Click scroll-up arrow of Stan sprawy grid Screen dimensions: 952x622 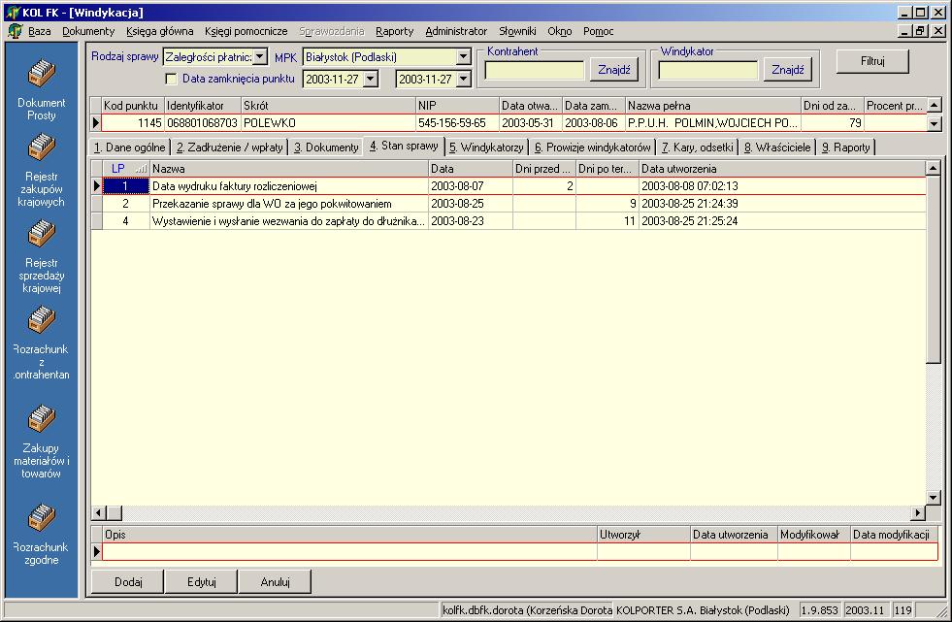click(x=934, y=168)
